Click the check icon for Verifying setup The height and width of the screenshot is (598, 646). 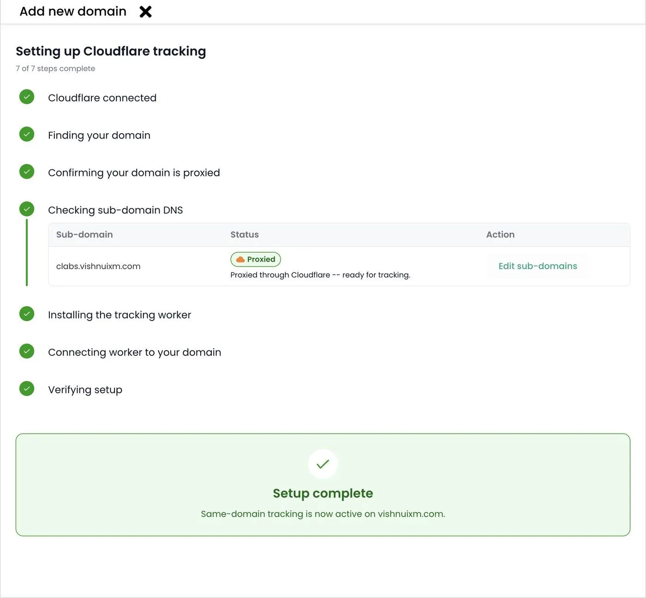pos(27,389)
